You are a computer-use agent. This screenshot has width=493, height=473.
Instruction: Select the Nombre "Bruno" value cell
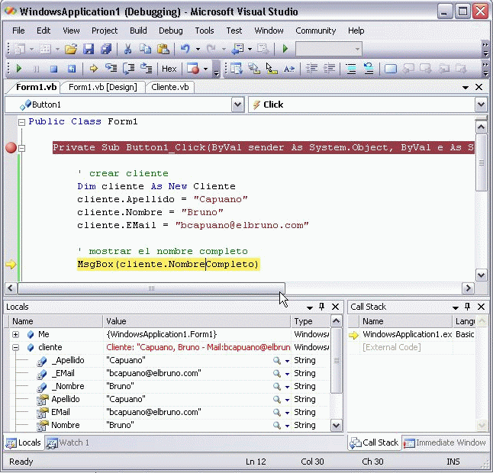click(197, 425)
